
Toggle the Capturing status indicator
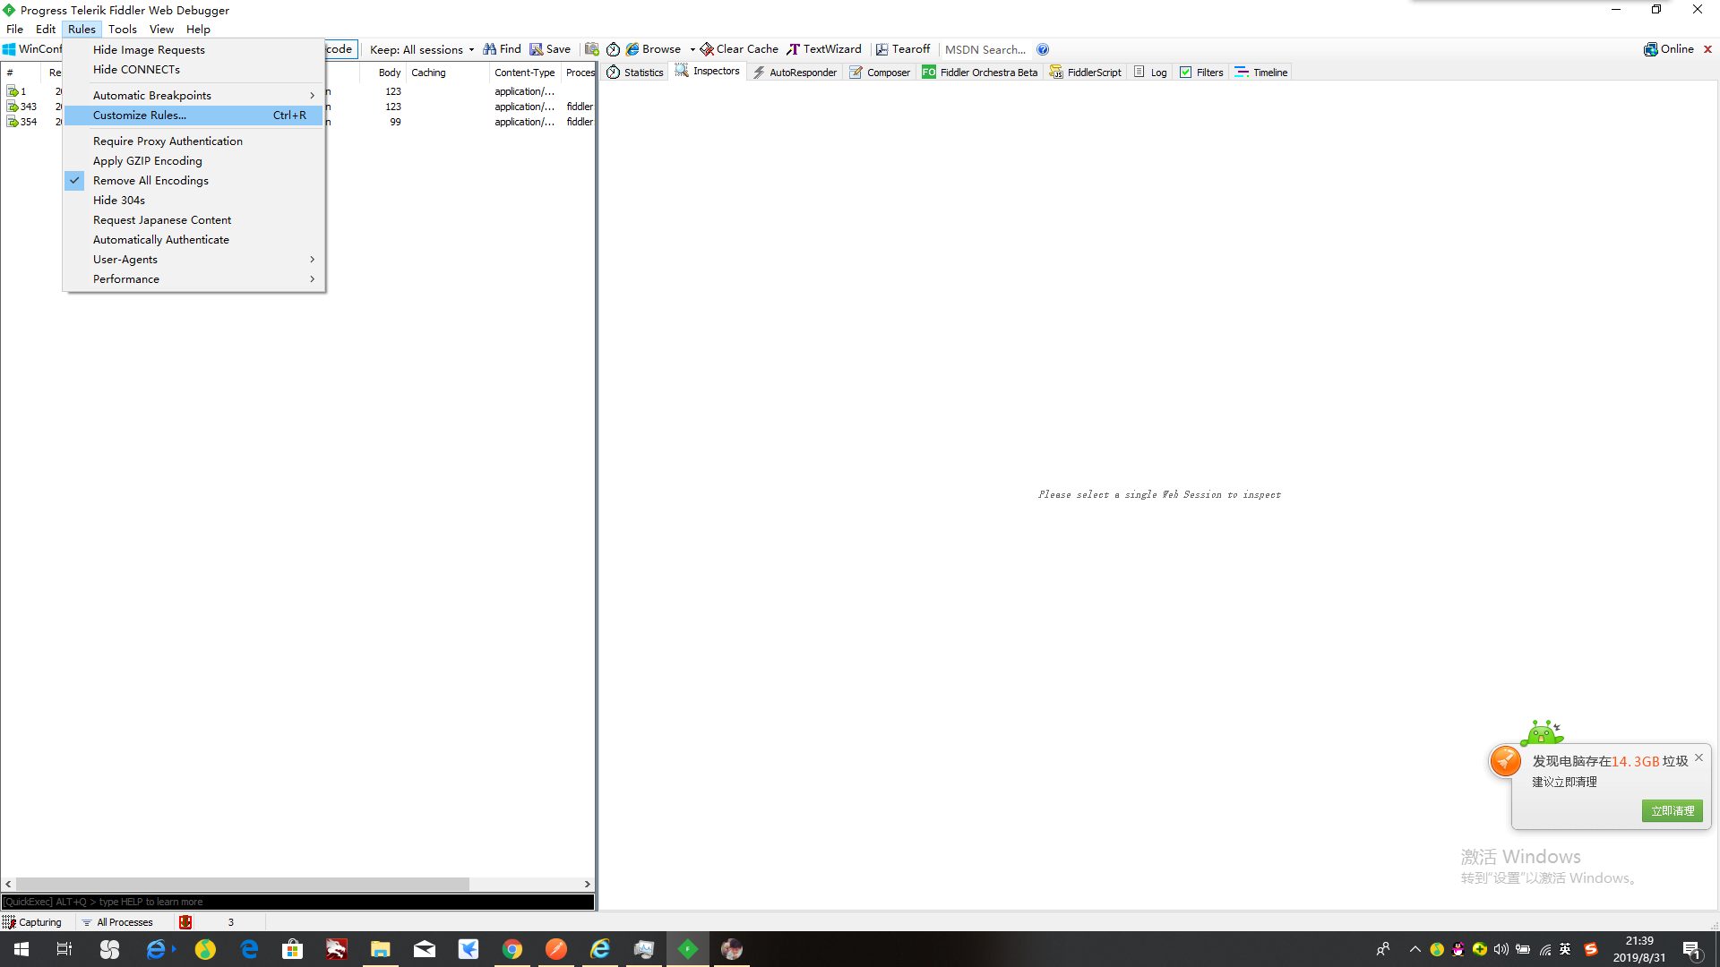[x=32, y=922]
